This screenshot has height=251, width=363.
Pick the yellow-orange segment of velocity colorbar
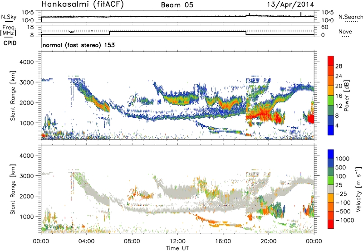point(331,198)
